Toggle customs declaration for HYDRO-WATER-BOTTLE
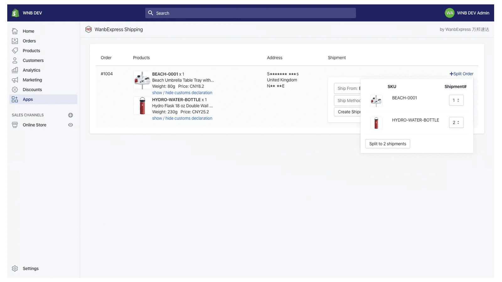 pos(182,118)
